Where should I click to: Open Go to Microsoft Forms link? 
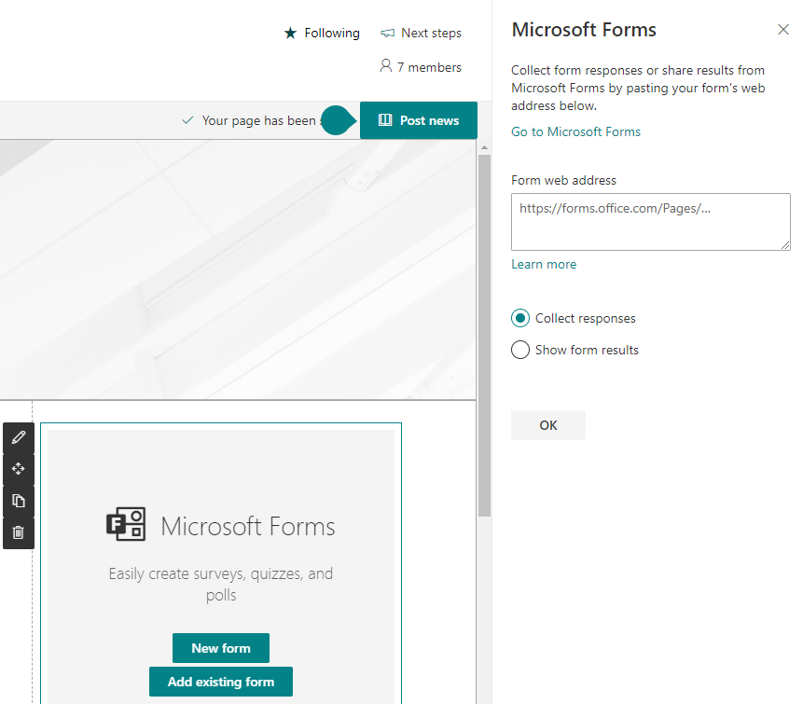pos(575,132)
